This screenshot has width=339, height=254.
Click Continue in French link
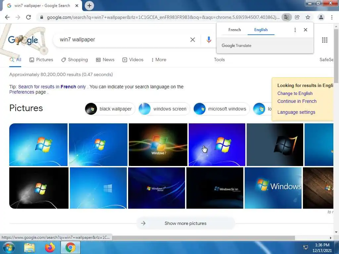pos(297,101)
